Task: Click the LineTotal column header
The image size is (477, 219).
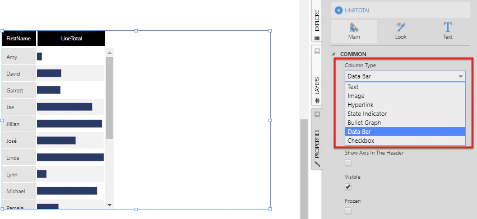Action: click(71, 38)
